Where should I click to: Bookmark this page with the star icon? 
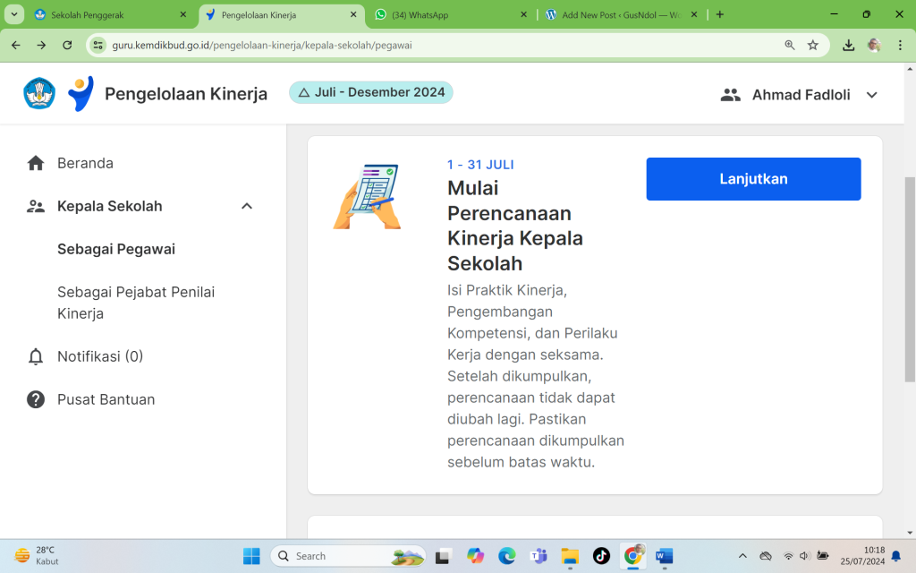pyautogui.click(x=813, y=45)
